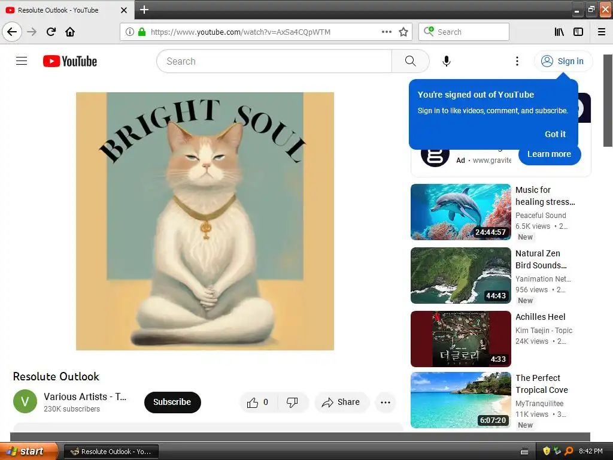Click the ad logo icon by www.gravite
The image size is (613, 460).
click(435, 156)
